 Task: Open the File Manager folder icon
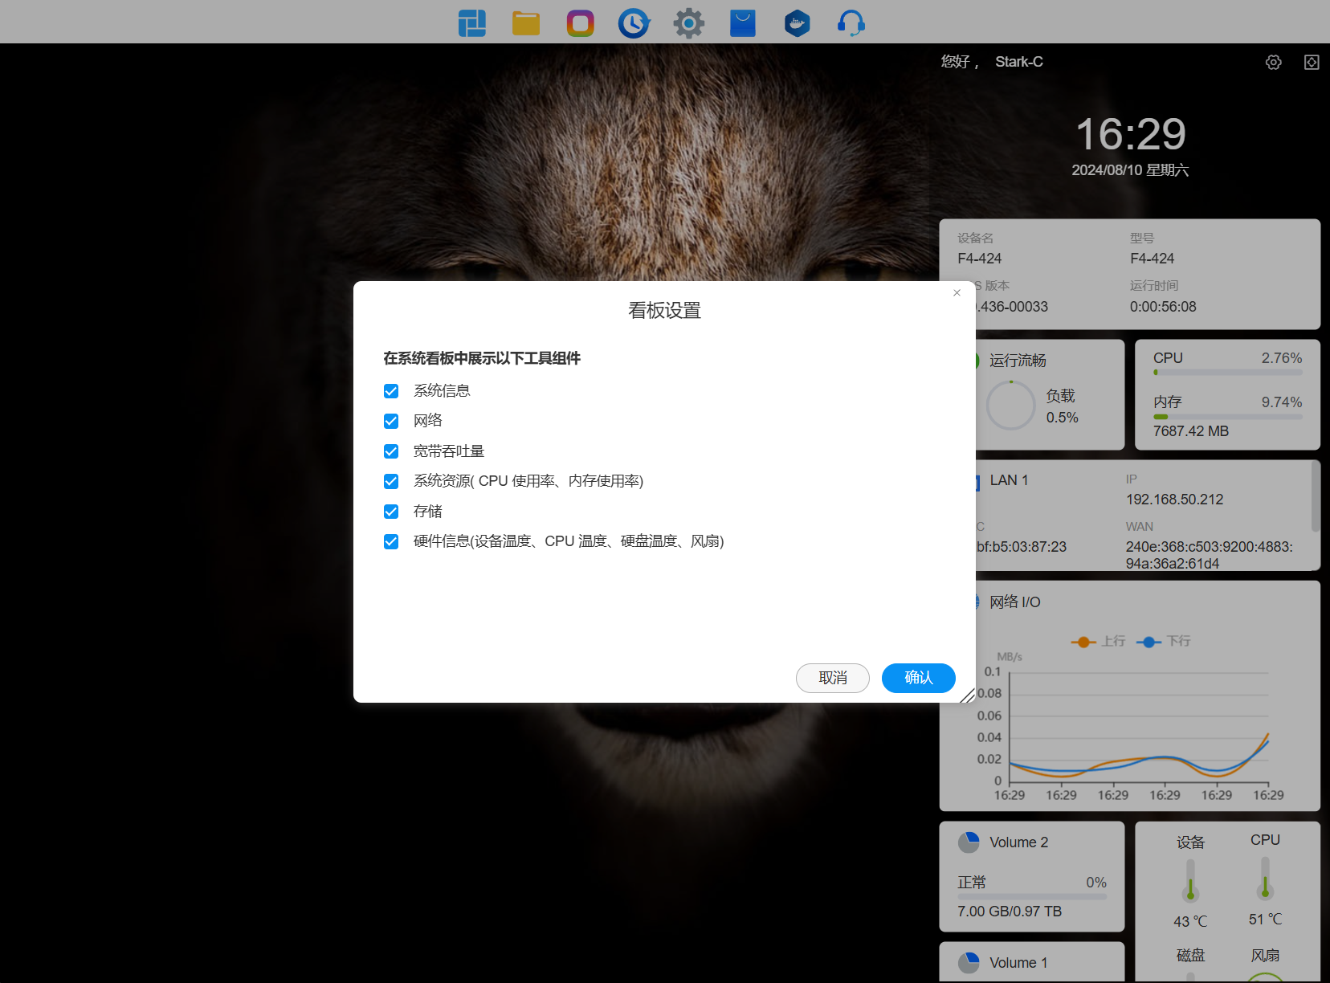pos(526,23)
